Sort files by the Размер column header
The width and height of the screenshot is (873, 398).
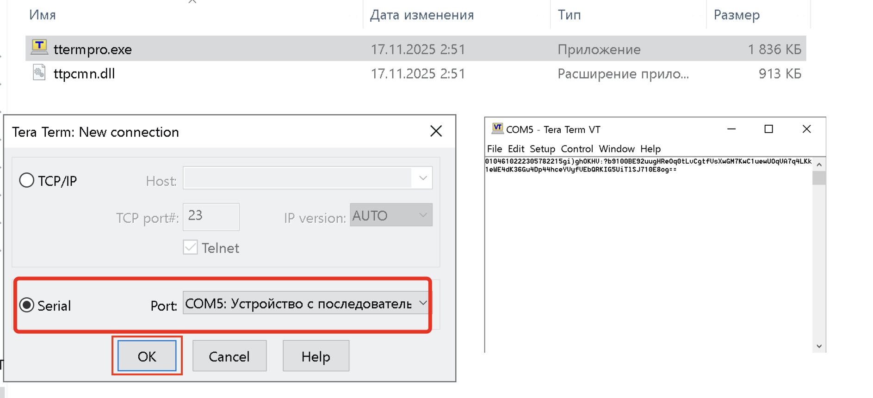[x=737, y=15]
